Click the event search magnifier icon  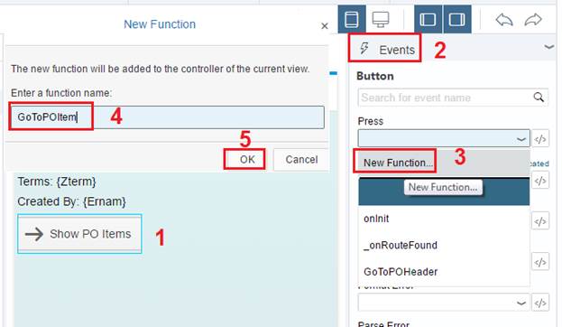pyautogui.click(x=539, y=97)
